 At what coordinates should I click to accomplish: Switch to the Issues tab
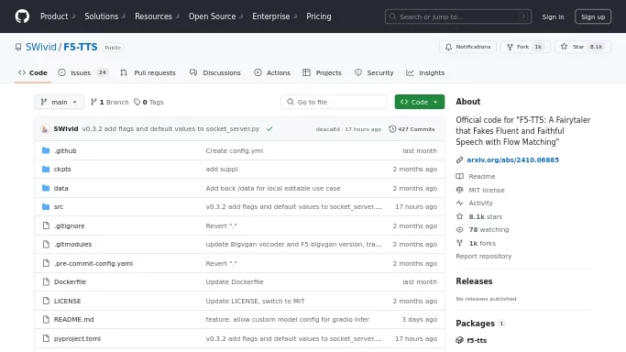[83, 72]
